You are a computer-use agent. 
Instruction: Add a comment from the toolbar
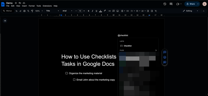[x=113, y=11]
